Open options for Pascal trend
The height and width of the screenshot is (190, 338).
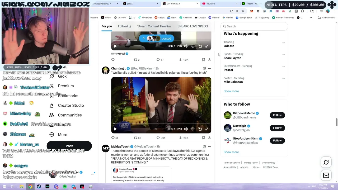(x=283, y=66)
